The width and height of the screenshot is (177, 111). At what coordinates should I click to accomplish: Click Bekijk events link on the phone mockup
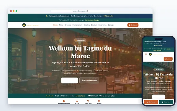(159, 46)
